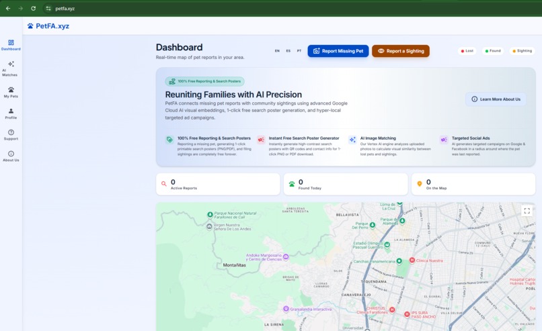Click IPS SURA PASO ANCHO marker
Screen dimensions: 542x331
point(408,314)
